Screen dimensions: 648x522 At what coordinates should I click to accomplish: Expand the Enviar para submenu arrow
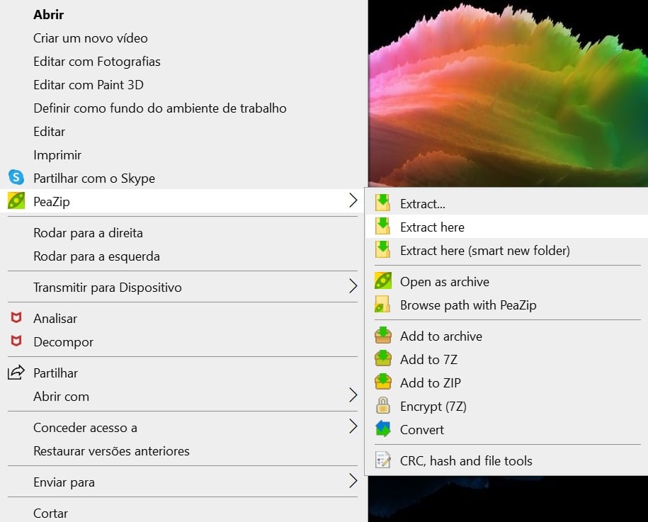[353, 481]
